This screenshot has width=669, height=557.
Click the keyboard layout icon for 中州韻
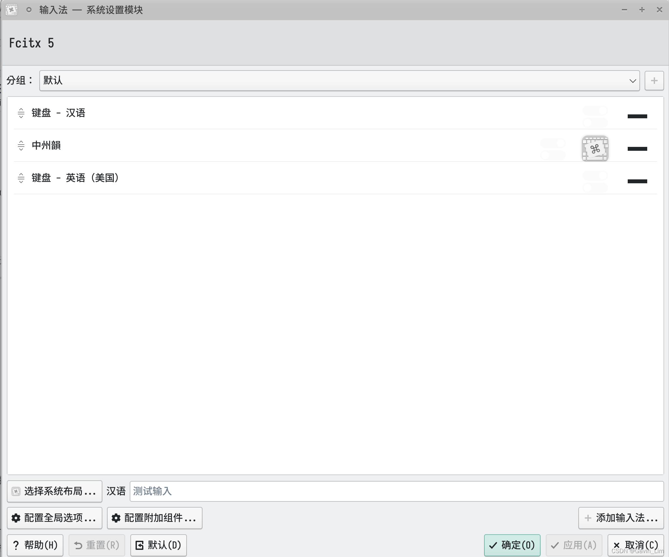pyautogui.click(x=595, y=149)
